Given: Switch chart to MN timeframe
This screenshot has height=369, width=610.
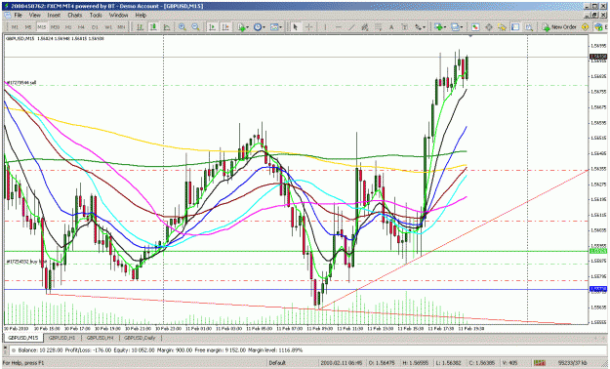Looking at the screenshot, I should [x=121, y=27].
